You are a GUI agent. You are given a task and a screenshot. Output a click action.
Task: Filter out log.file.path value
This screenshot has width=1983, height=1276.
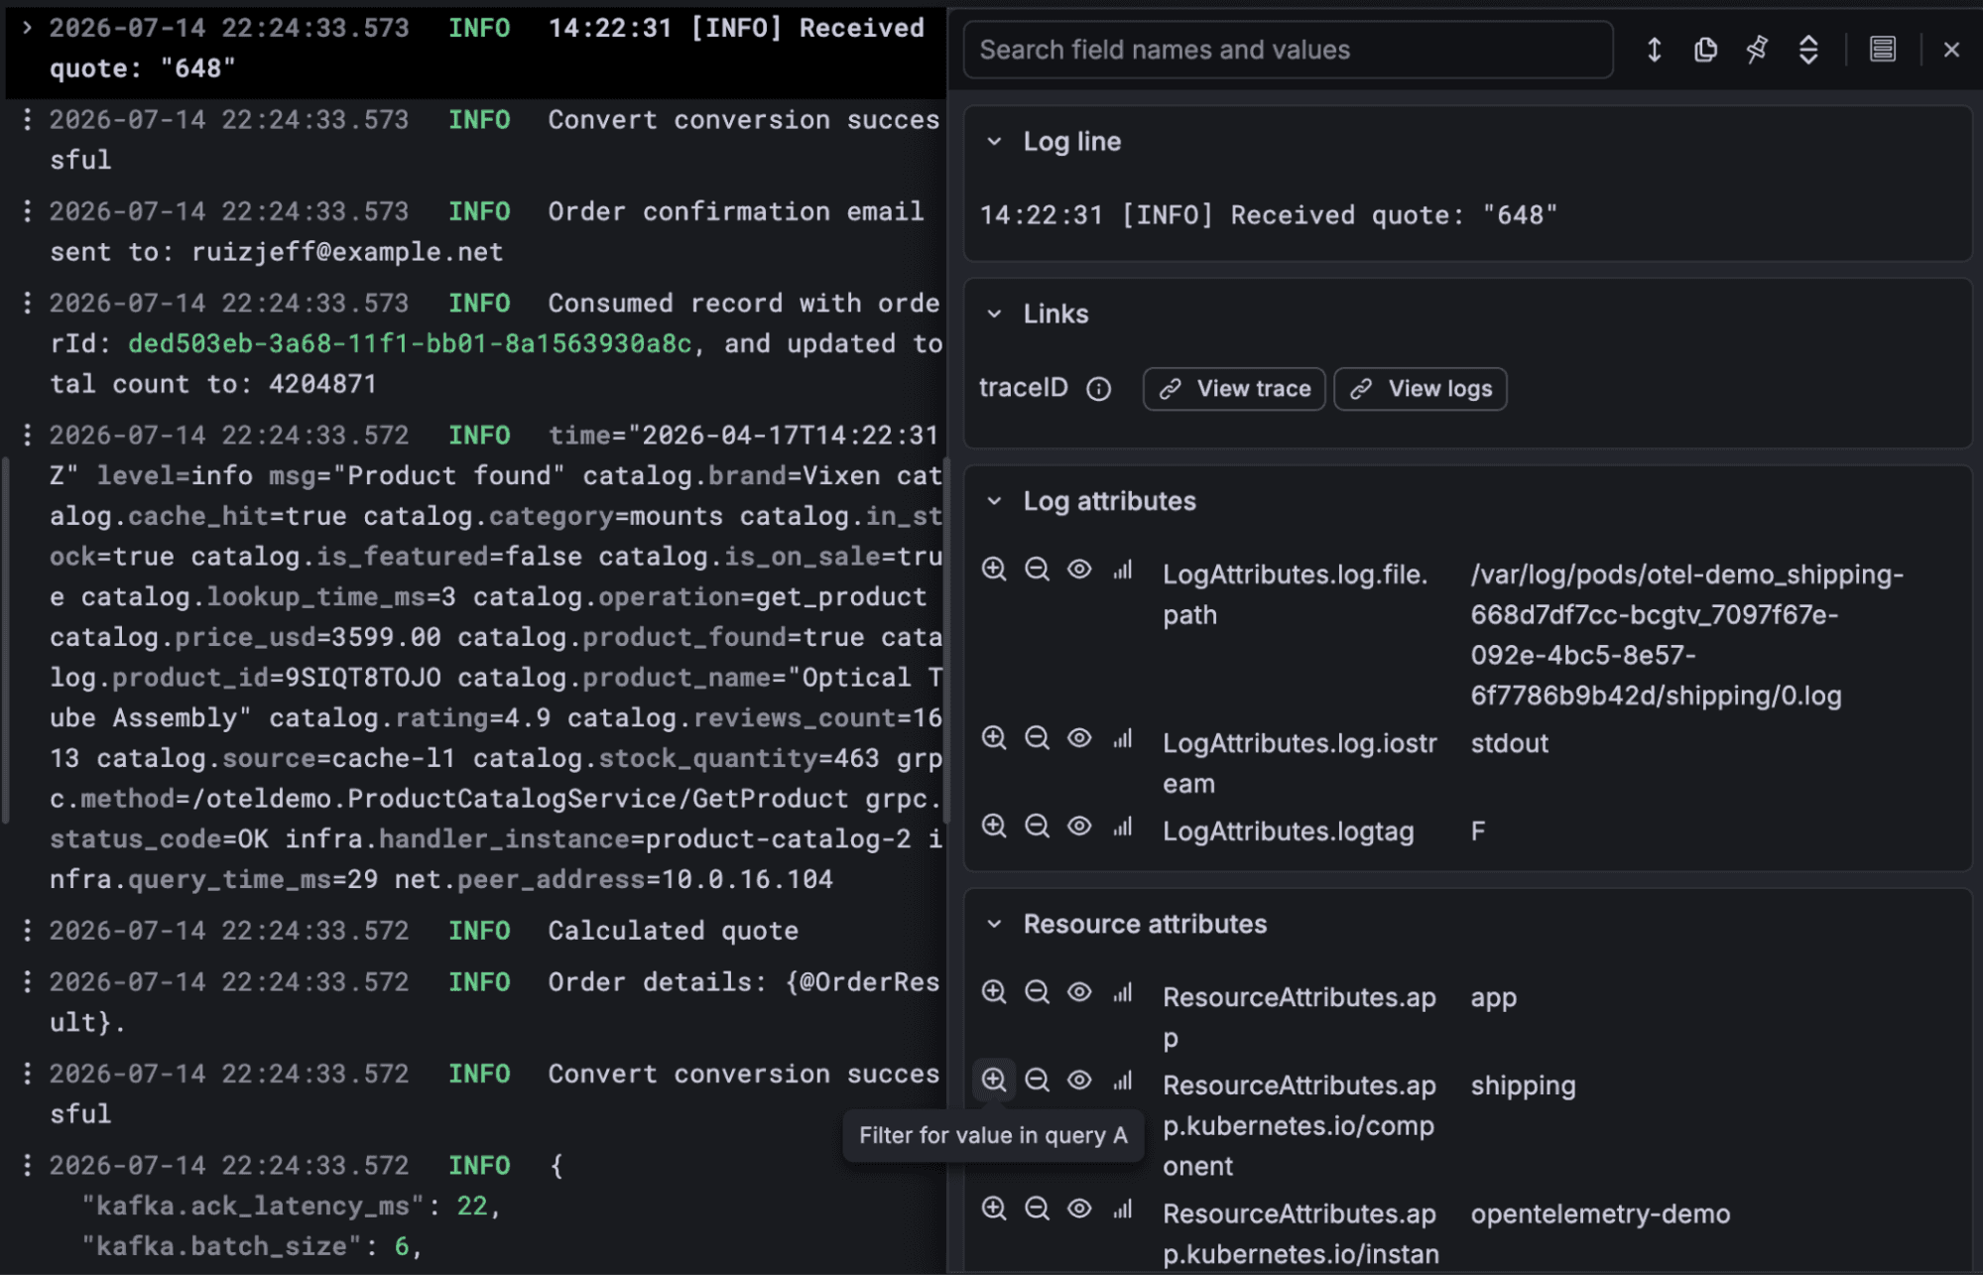click(1037, 570)
